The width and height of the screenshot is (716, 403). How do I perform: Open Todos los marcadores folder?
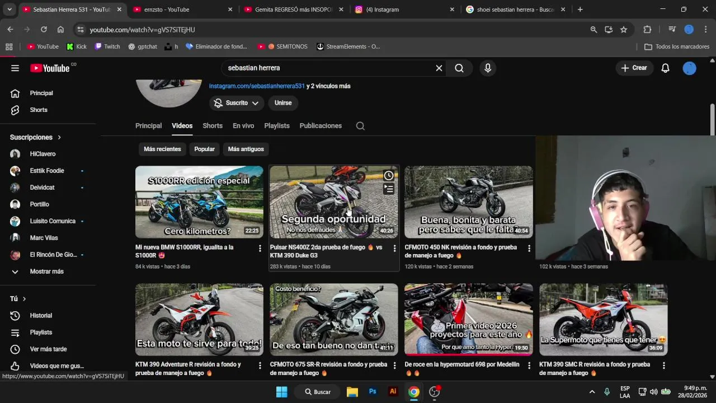coord(677,46)
